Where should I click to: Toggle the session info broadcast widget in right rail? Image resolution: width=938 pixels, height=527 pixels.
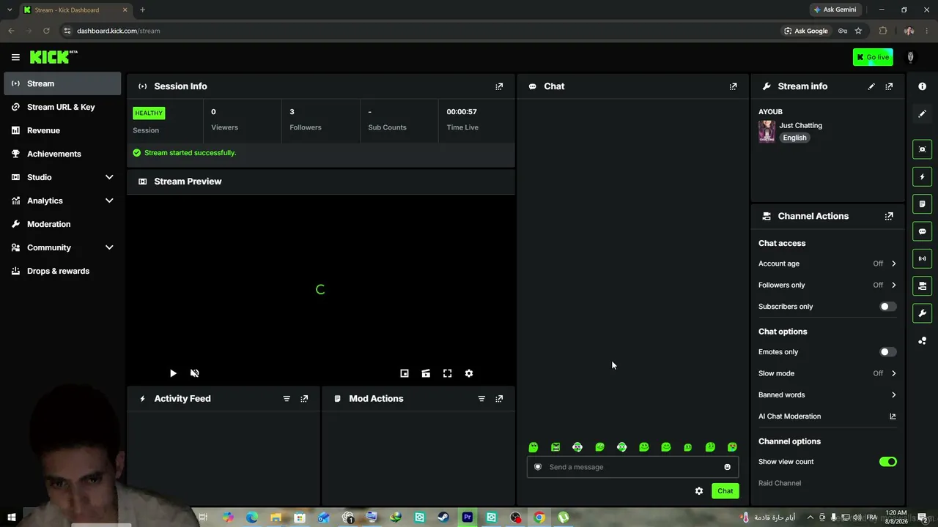(922, 258)
